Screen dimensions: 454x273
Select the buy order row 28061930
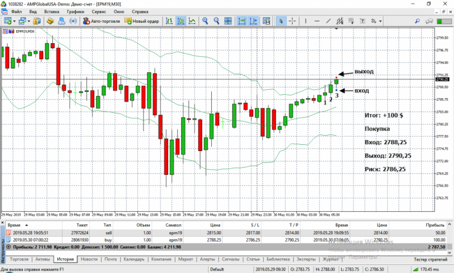226,240
